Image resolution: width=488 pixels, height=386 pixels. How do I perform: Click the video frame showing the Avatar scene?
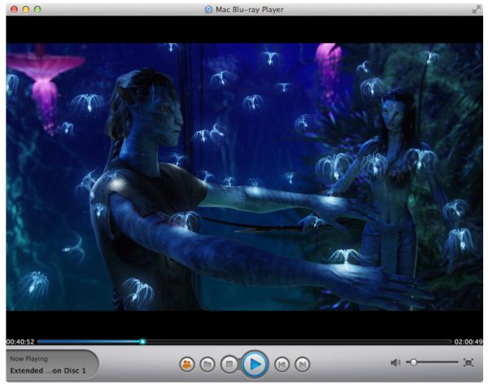coord(244,177)
